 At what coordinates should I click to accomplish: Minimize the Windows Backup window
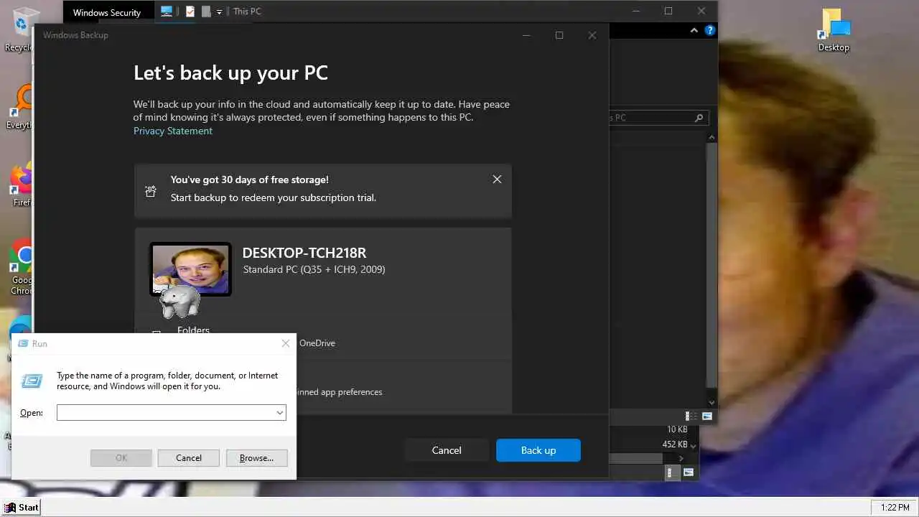click(x=526, y=35)
